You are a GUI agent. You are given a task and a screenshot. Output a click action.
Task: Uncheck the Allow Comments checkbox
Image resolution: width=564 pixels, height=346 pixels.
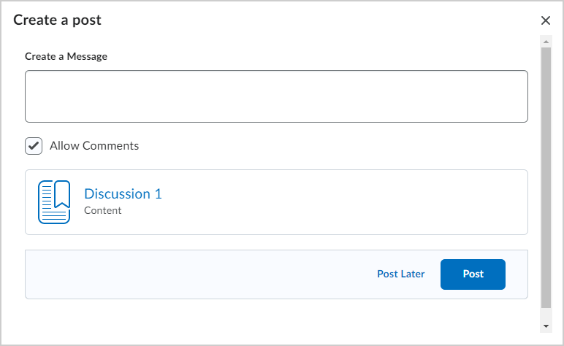pos(34,146)
